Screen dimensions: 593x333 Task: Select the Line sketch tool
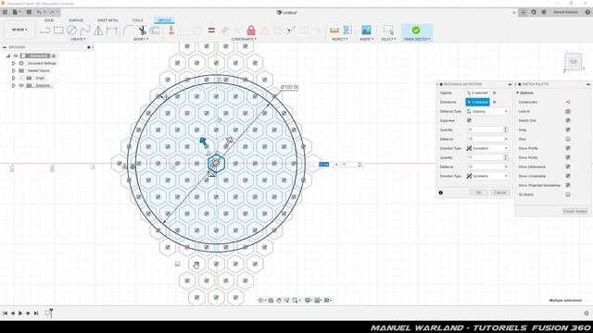45,31
